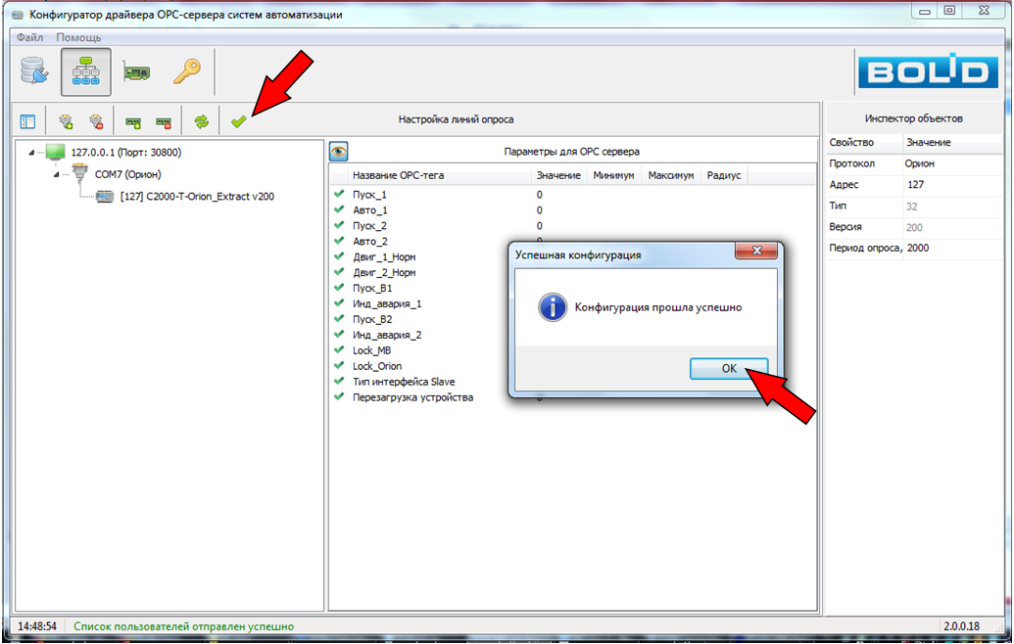
Task: Open the Помощь menu
Action: coord(78,37)
